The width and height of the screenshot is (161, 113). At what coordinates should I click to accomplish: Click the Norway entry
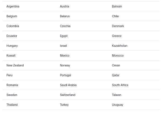point(65,65)
